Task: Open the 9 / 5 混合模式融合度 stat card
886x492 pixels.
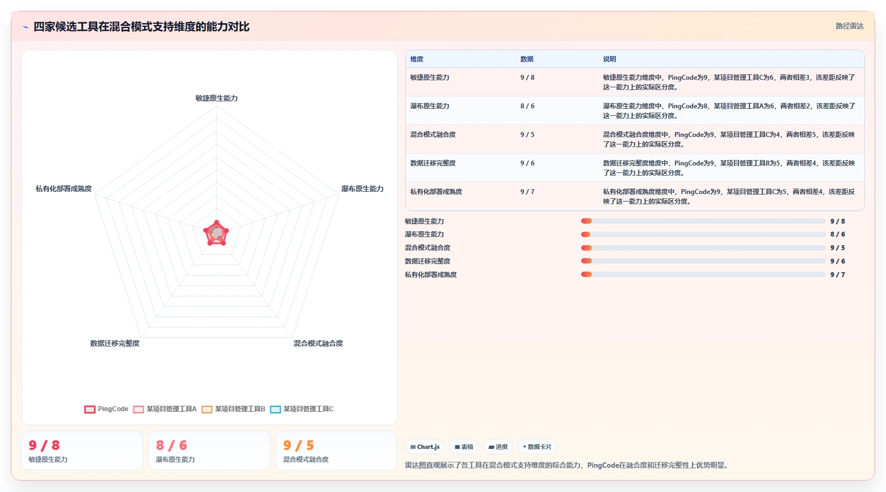Action: 337,451
